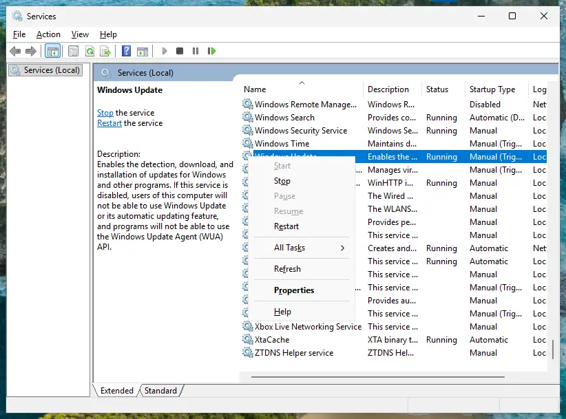Screen dimensions: 566x419
Task: Select the Windows Remote Management row
Action: click(x=394, y=104)
